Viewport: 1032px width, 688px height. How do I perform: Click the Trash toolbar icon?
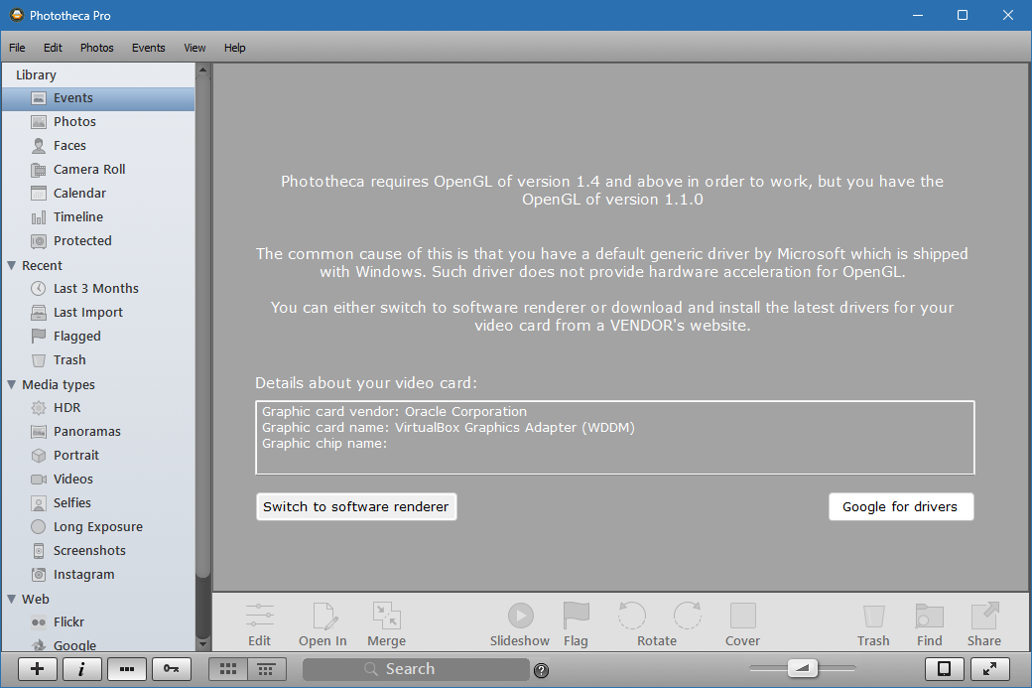click(873, 617)
